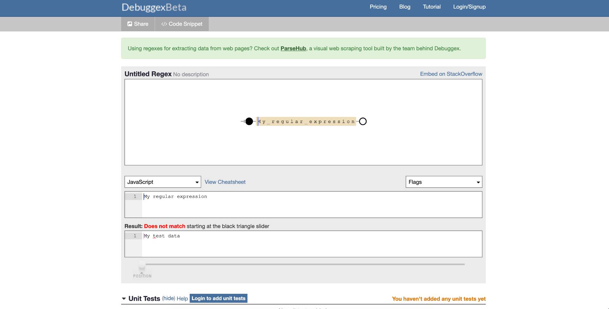Open the Pricing page
Viewport: 609px width, 309px height.
378,7
